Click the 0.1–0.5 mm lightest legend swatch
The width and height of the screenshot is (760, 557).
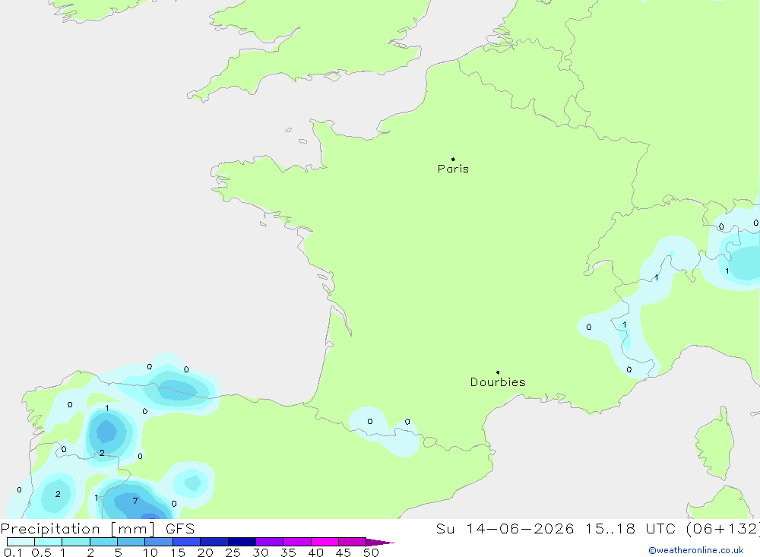coord(21,542)
